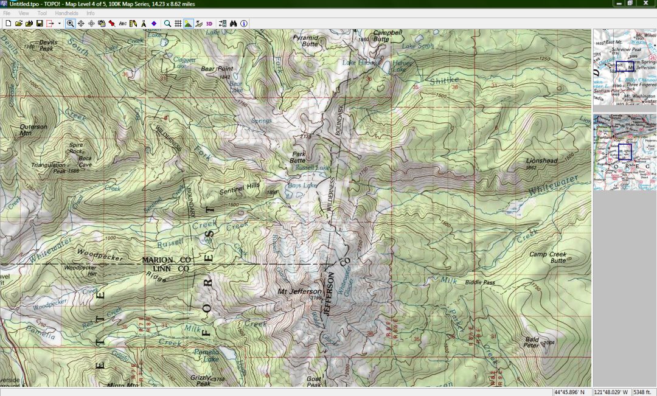657x396 pixels.
Task: Click the Save (floppy disk) icon
Action: [x=40, y=24]
